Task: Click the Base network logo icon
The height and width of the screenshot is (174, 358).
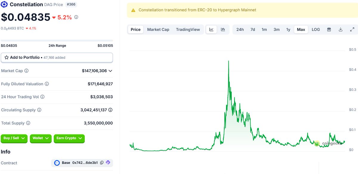Action: pos(57,163)
